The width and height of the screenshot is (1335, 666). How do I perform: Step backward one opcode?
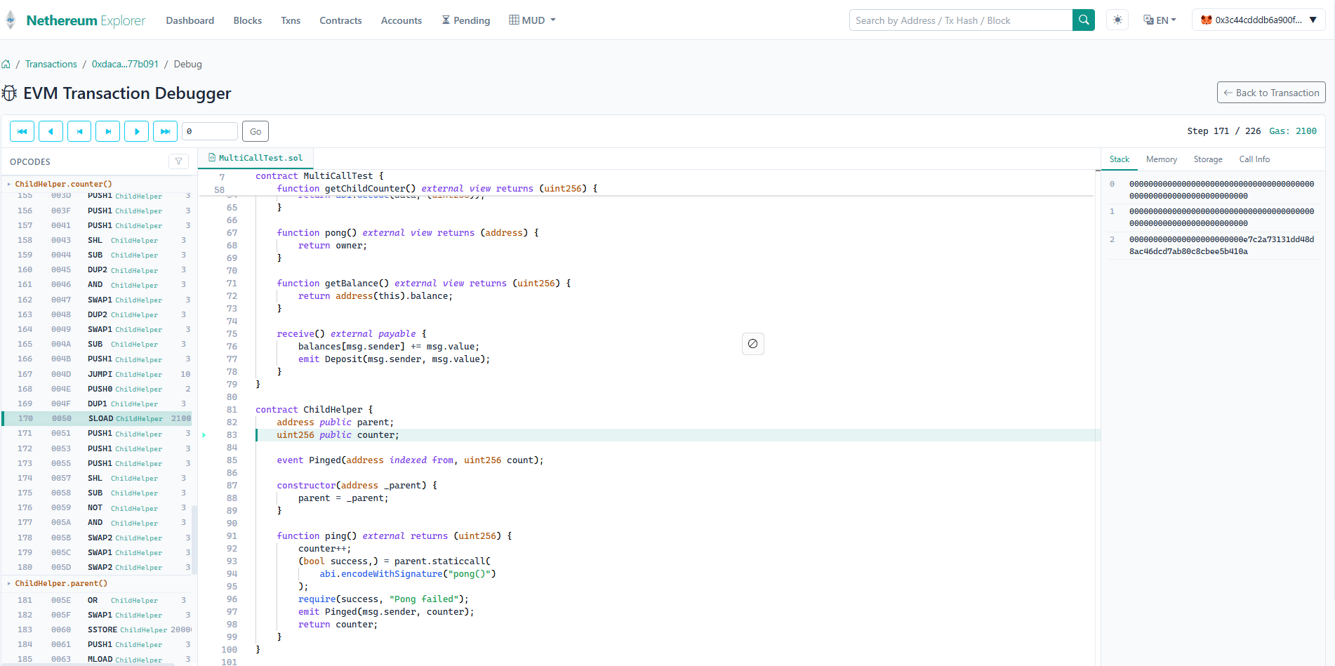coord(51,131)
